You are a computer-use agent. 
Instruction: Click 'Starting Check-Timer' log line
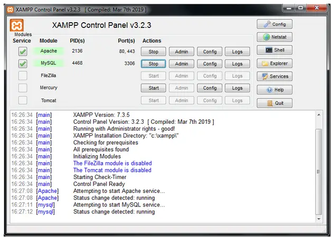pyautogui.click(x=100, y=177)
